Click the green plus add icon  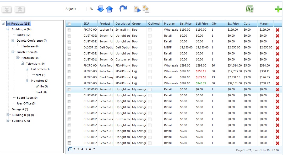tap(278, 9)
